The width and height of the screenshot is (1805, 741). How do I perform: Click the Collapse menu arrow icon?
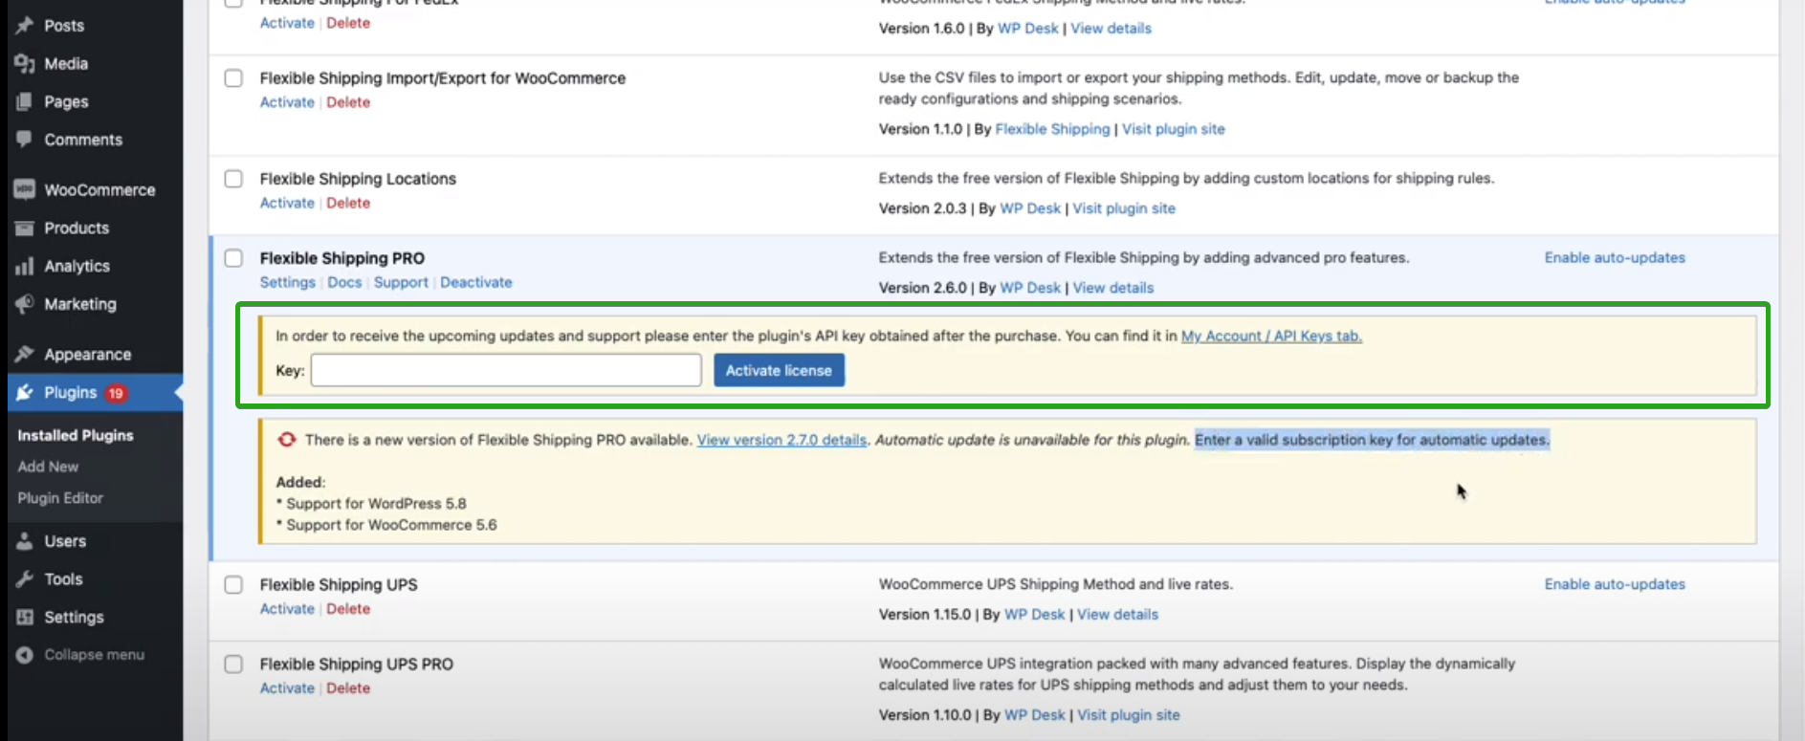(x=25, y=655)
